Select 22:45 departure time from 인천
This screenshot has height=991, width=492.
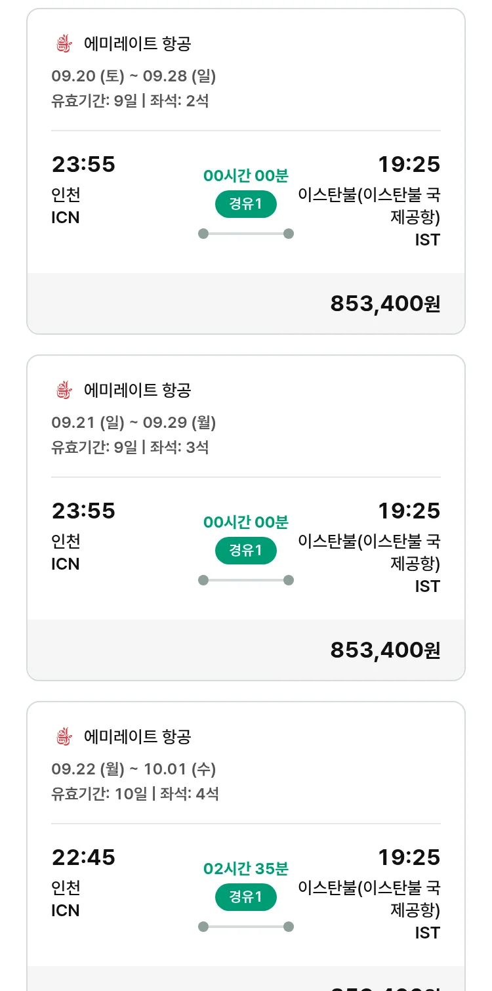83,857
